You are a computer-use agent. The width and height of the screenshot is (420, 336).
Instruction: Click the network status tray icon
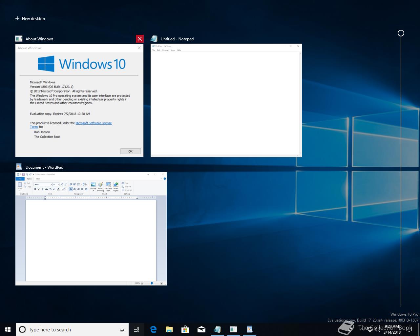pos(370,330)
